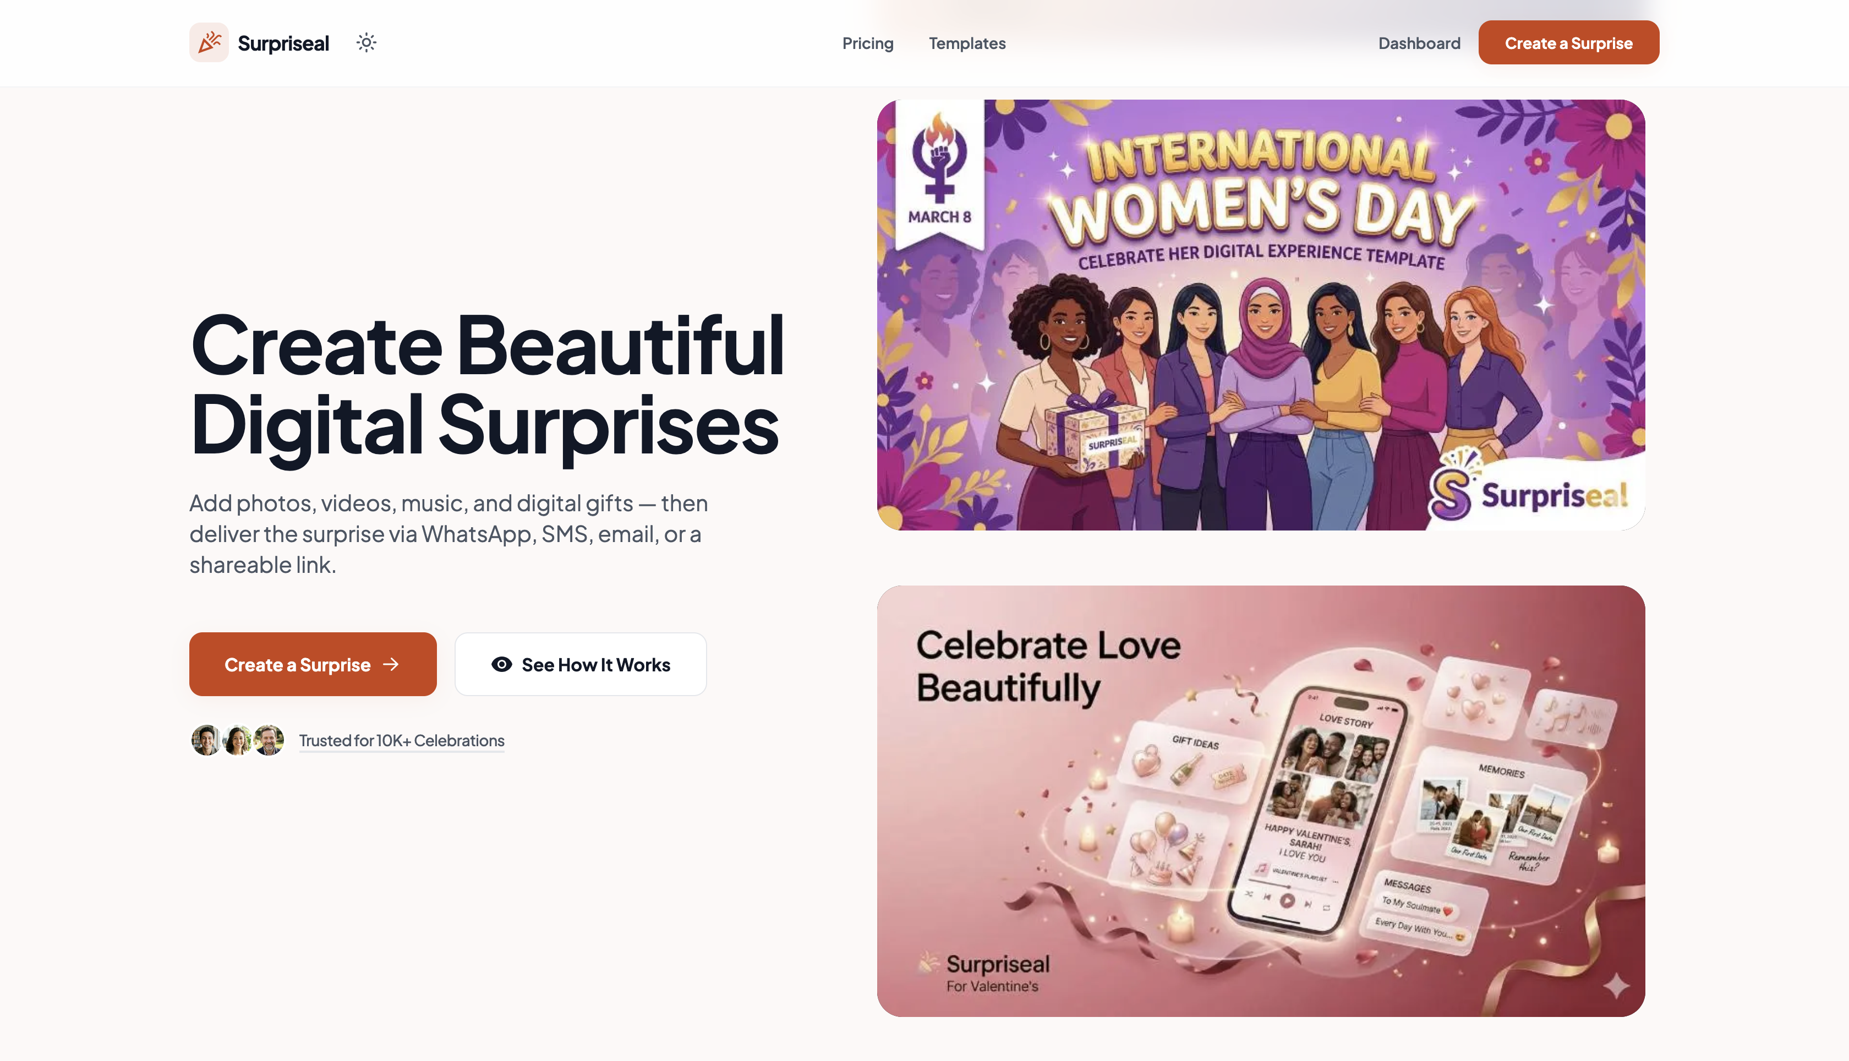Click the Surpriseal brand name text

click(x=283, y=43)
